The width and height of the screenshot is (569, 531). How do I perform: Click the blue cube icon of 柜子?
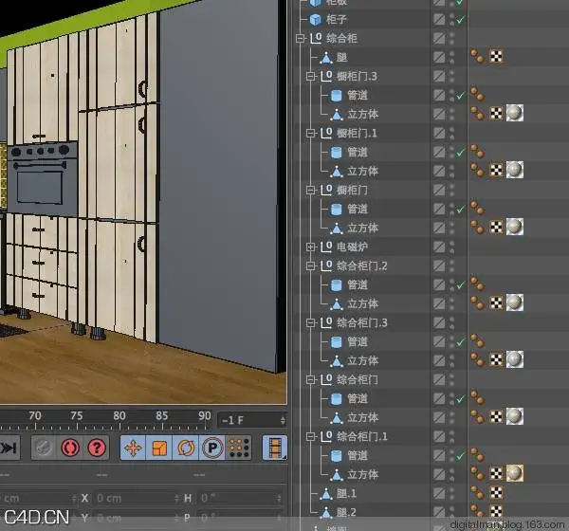click(316, 19)
